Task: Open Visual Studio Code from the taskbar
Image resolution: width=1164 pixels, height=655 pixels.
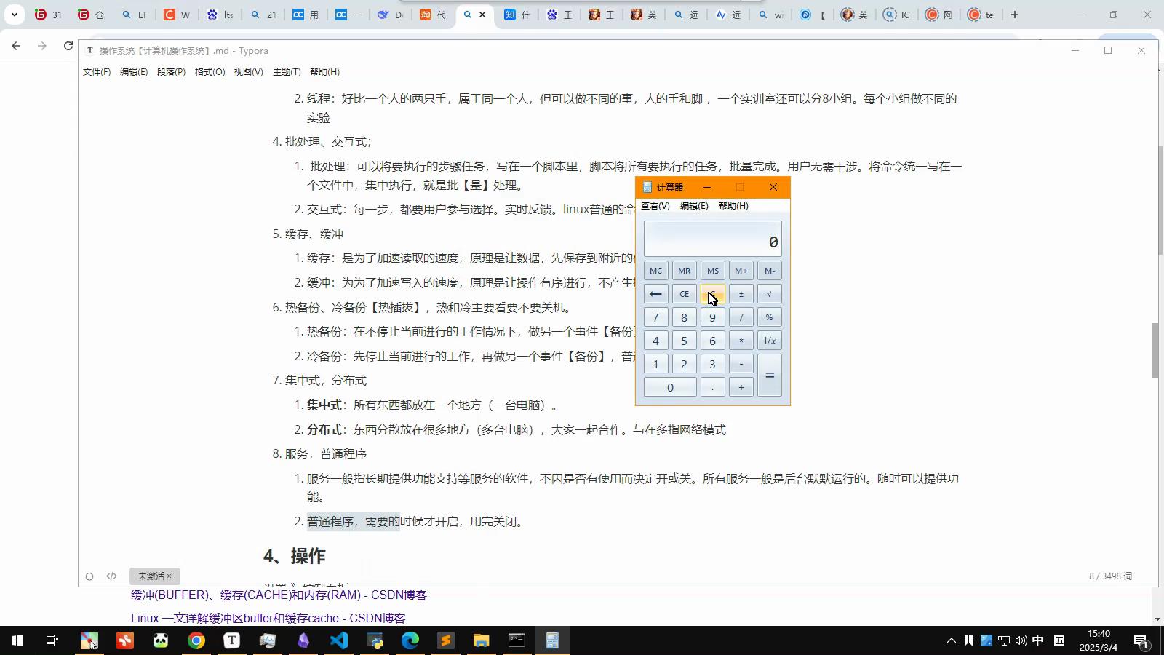Action: pyautogui.click(x=339, y=640)
